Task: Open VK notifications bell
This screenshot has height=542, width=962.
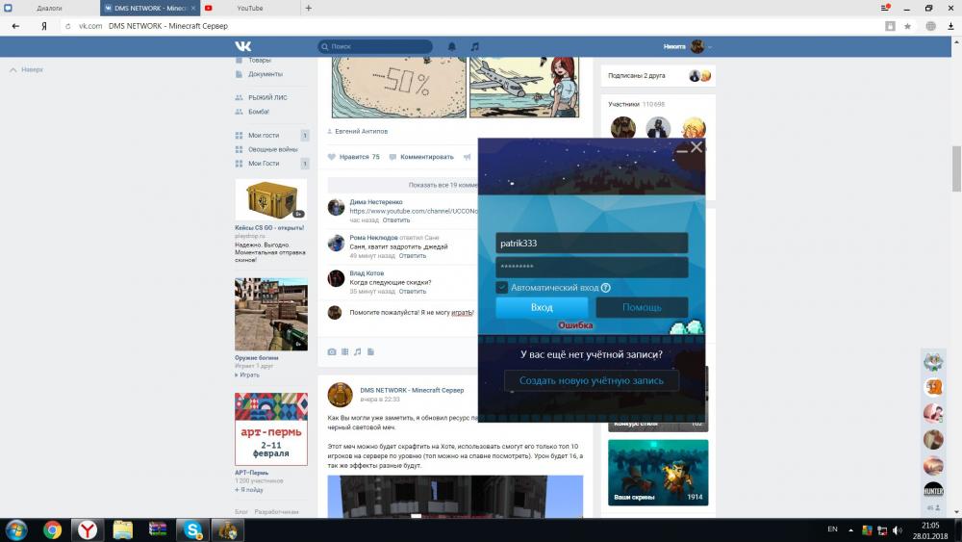Action: pos(452,46)
